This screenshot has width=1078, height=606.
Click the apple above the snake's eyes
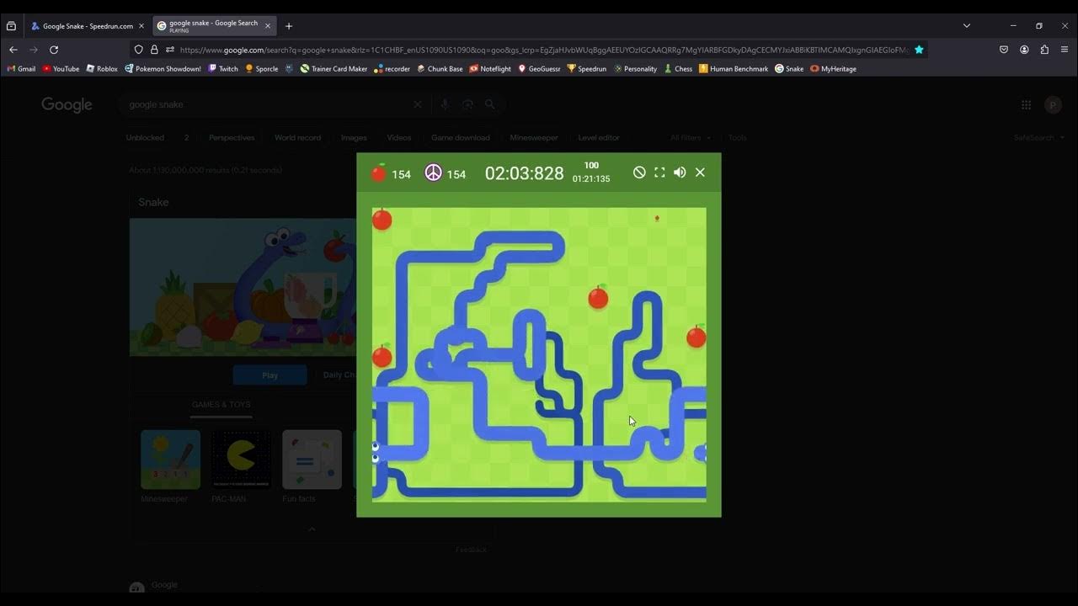pos(382,356)
